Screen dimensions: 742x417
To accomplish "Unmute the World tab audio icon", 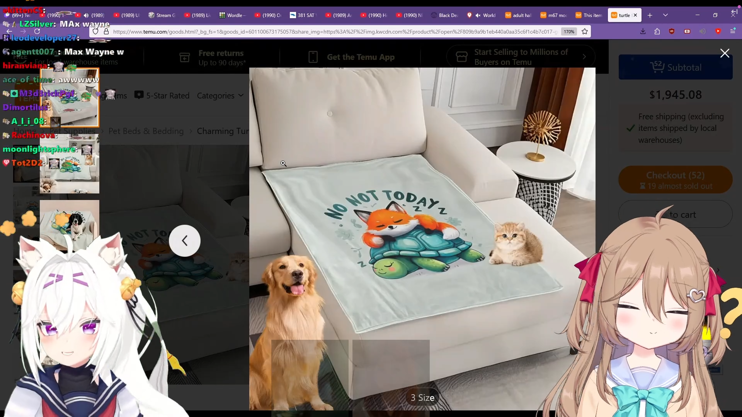I will [478, 15].
